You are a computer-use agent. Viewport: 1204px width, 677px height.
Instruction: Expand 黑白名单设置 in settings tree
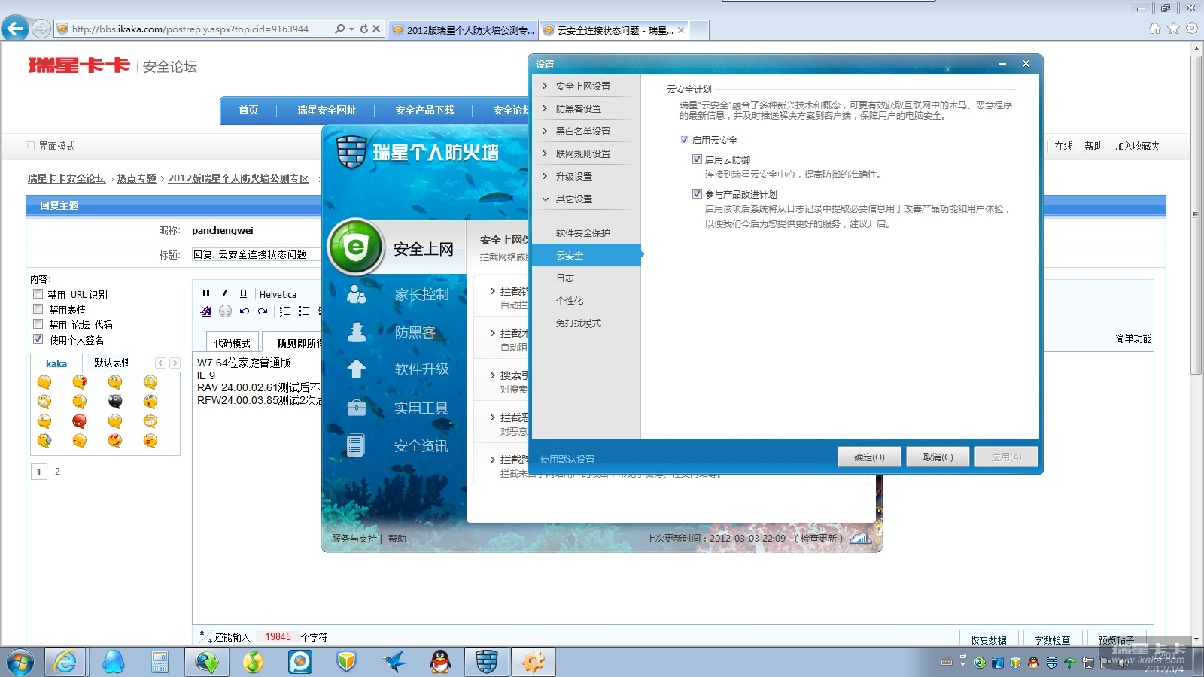click(x=545, y=131)
